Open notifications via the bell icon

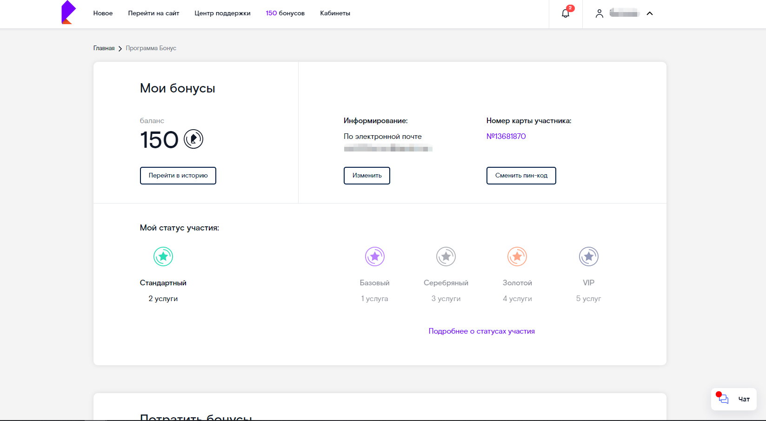click(x=565, y=14)
